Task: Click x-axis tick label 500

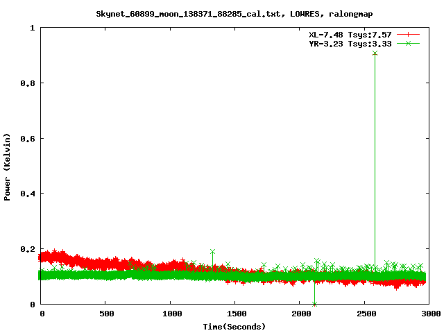Action: pyautogui.click(x=107, y=314)
